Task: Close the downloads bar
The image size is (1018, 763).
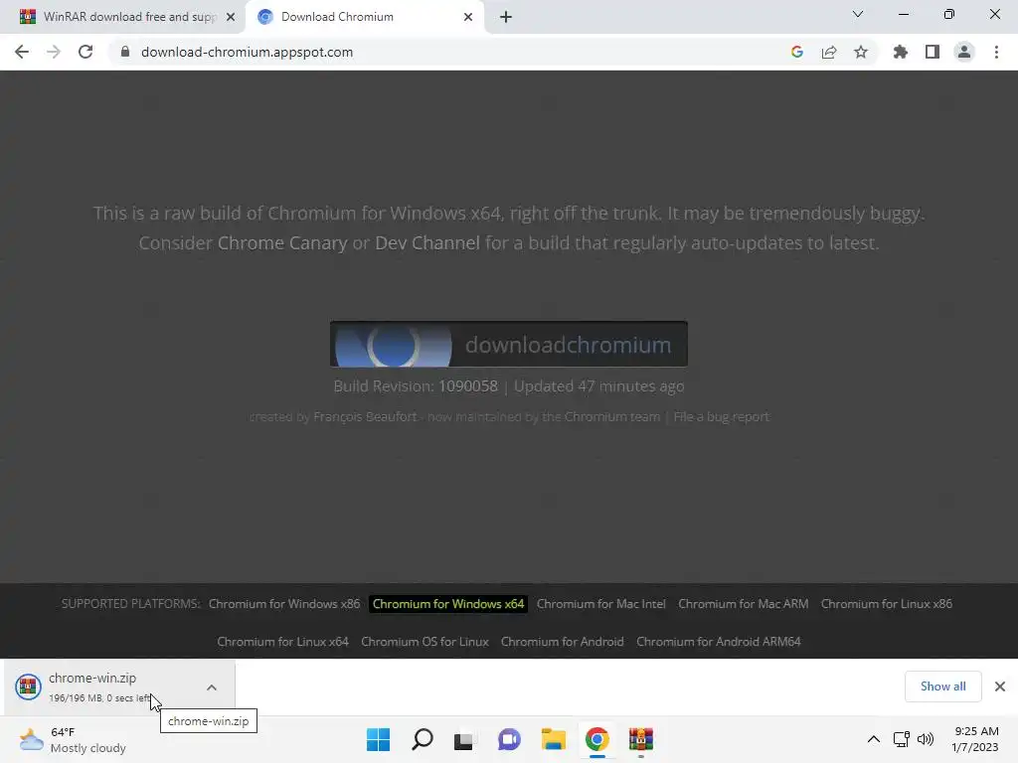Action: (1000, 687)
